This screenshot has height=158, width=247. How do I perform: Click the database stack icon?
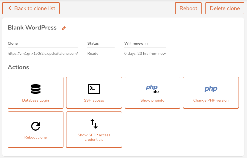pos(36,89)
